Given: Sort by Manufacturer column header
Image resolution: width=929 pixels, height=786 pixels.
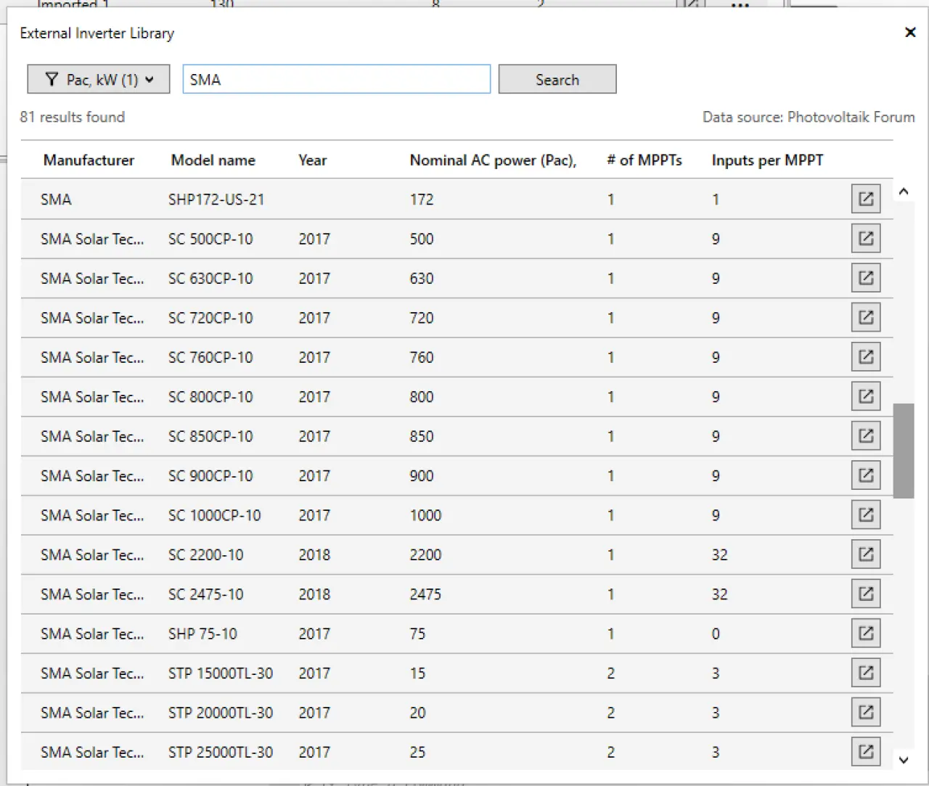Looking at the screenshot, I should [89, 160].
